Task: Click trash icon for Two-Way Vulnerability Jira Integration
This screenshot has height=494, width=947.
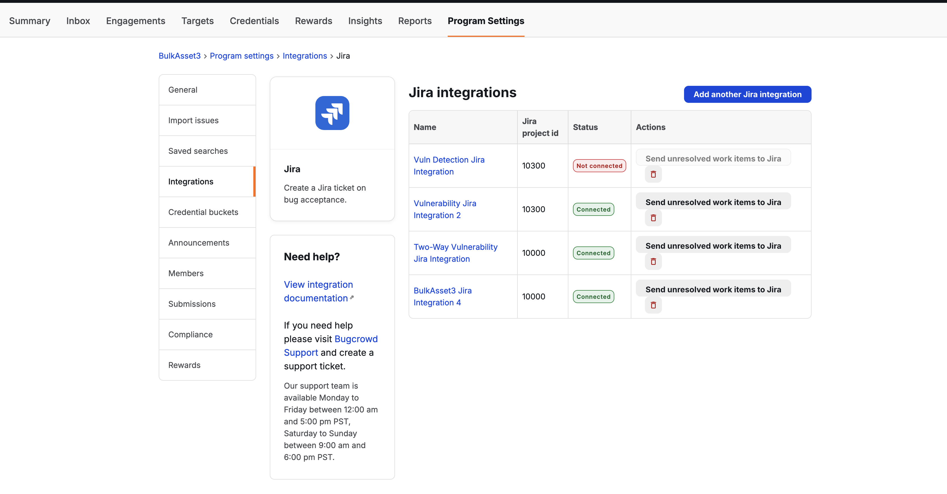Action: pyautogui.click(x=653, y=261)
